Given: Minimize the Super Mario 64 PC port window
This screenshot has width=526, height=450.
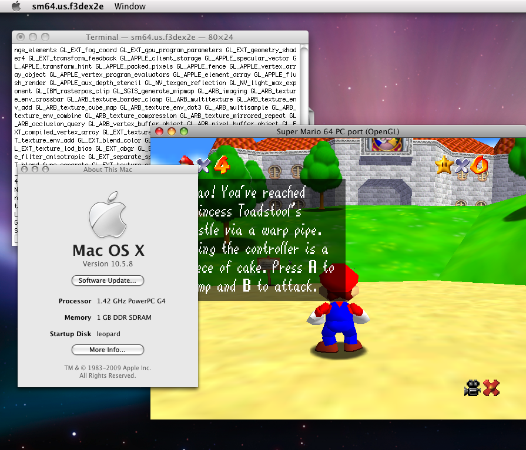Looking at the screenshot, I should 172,131.
